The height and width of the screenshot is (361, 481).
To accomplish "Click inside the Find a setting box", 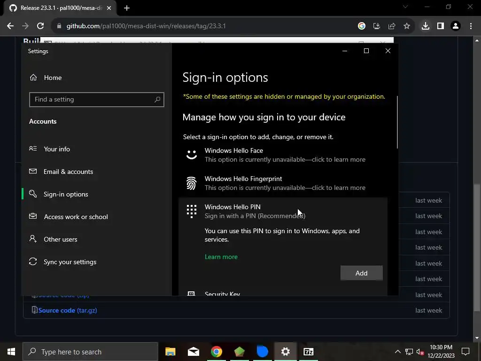I will coord(97,100).
